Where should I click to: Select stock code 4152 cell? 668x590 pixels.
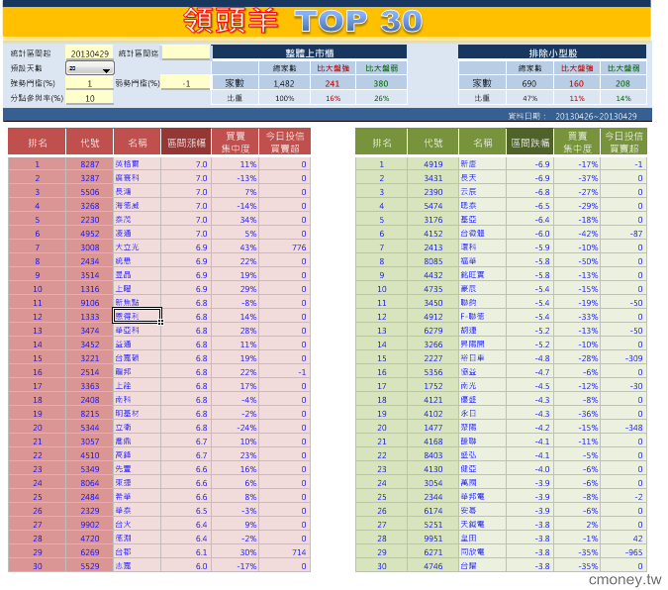click(x=433, y=234)
